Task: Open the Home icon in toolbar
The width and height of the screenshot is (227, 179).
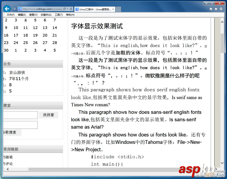Action: pos(211,9)
